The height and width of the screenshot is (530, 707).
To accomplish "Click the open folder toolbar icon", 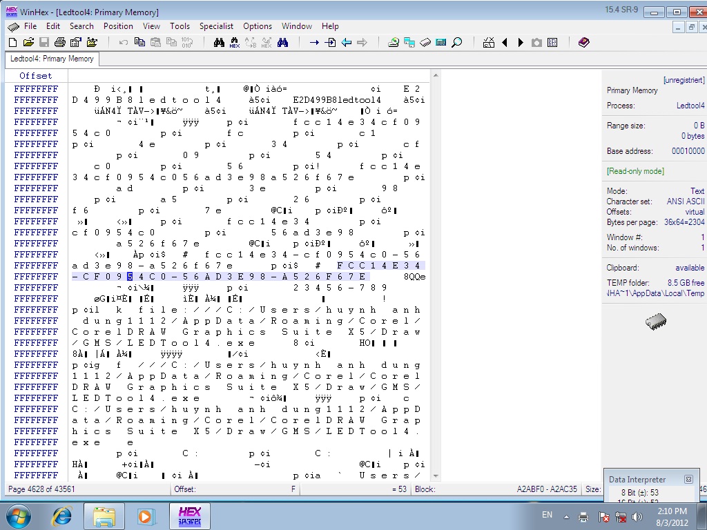I will [x=92, y=42].
